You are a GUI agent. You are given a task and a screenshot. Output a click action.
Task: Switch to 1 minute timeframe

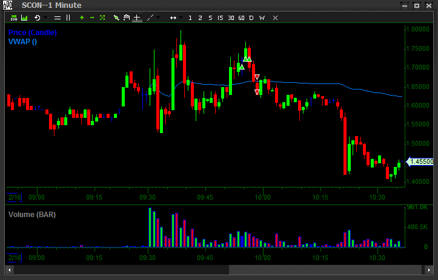click(x=190, y=18)
